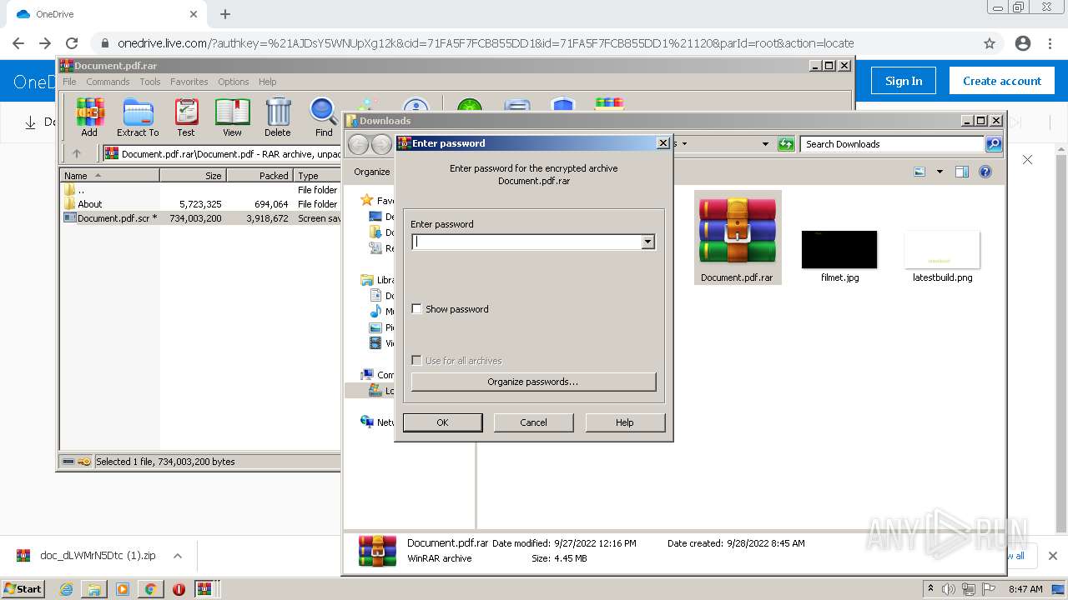Click Explorer refresh green arrows button
Viewport: 1068px width, 600px height.
click(x=786, y=144)
